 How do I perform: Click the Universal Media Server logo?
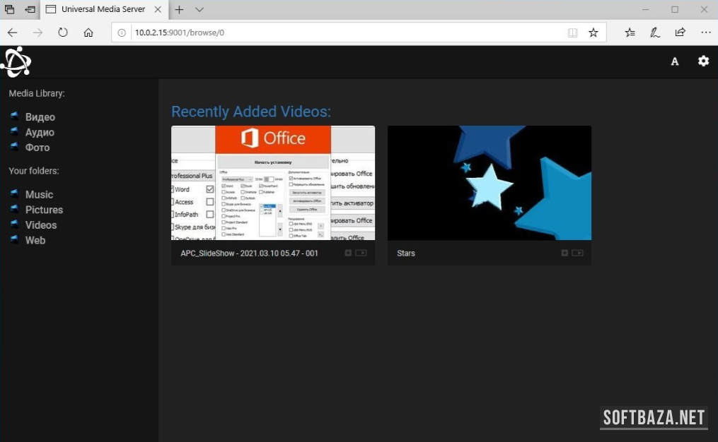16,62
